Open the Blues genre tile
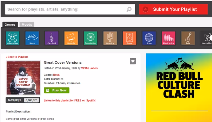Viewport: 212px width, 122px height. [x=32, y=38]
